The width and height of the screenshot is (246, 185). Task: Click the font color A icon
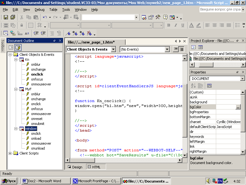click(191, 25)
